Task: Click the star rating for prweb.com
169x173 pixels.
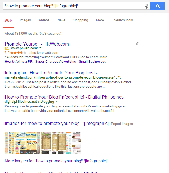Action: point(18,53)
